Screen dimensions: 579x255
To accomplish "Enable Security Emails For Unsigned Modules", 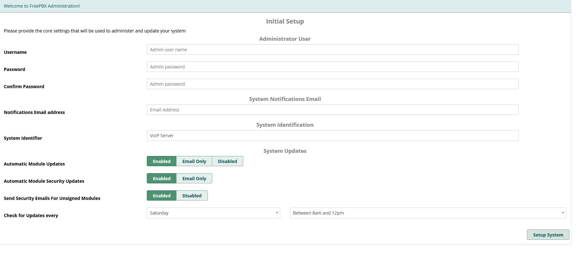I will coord(162,196).
